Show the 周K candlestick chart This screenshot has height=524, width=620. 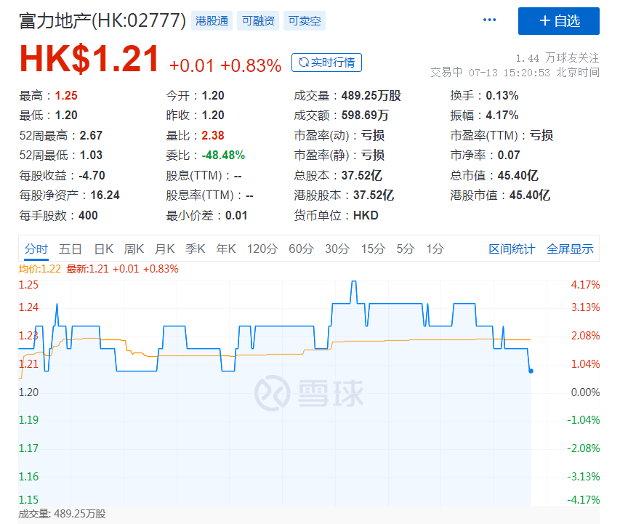point(134,249)
